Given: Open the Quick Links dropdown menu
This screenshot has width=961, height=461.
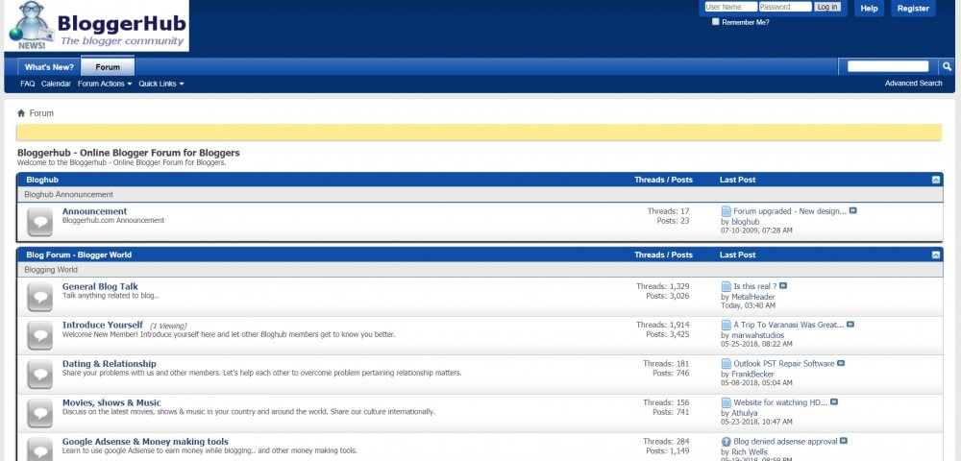Looking at the screenshot, I should [x=161, y=84].
